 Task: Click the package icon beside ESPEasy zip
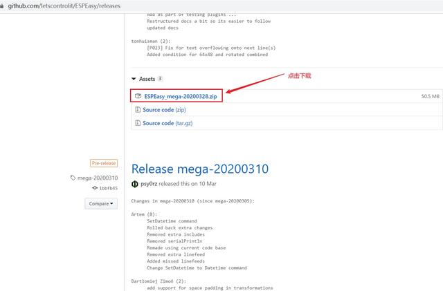138,96
